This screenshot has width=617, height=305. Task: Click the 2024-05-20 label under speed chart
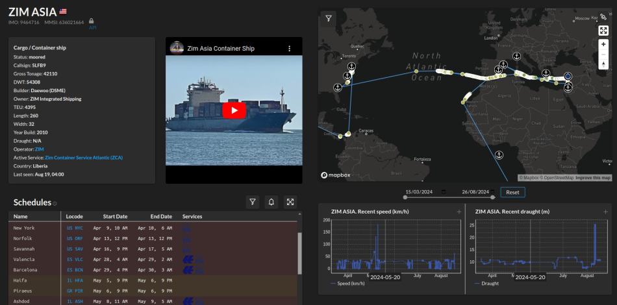point(385,277)
